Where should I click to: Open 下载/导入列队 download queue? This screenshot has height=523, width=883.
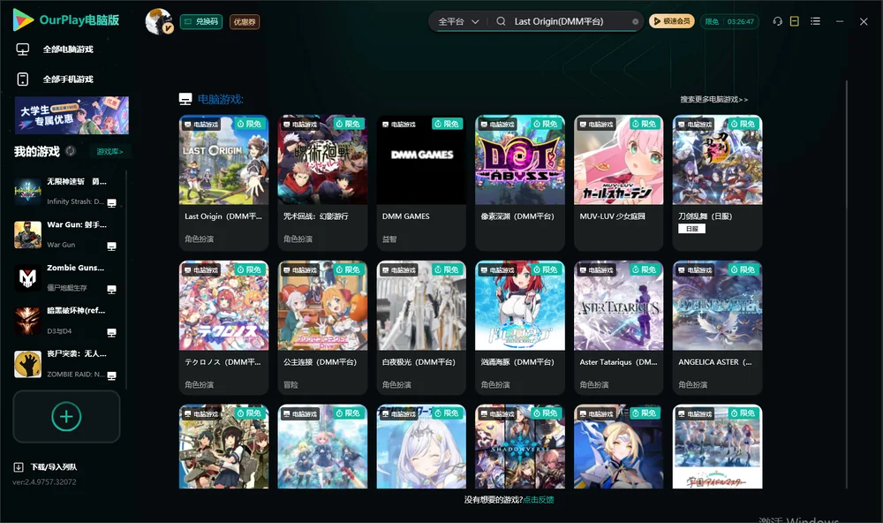click(46, 467)
